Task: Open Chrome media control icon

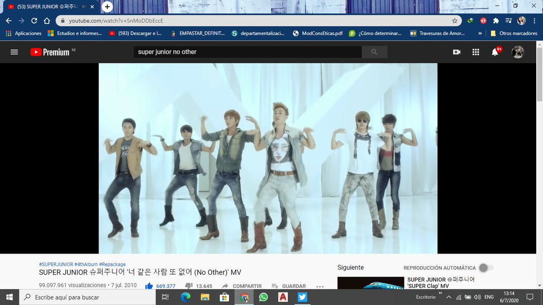Action: (509, 21)
